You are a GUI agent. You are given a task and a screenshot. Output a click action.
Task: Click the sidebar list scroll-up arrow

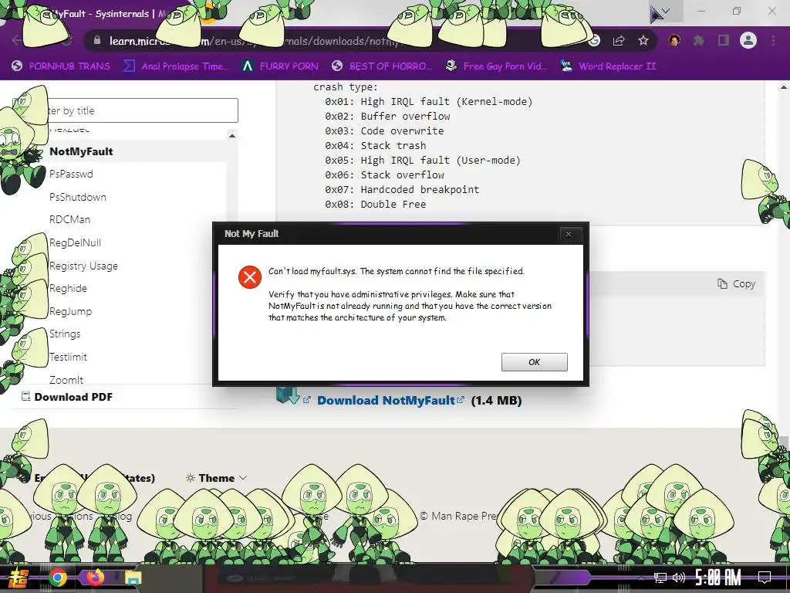tap(231, 136)
